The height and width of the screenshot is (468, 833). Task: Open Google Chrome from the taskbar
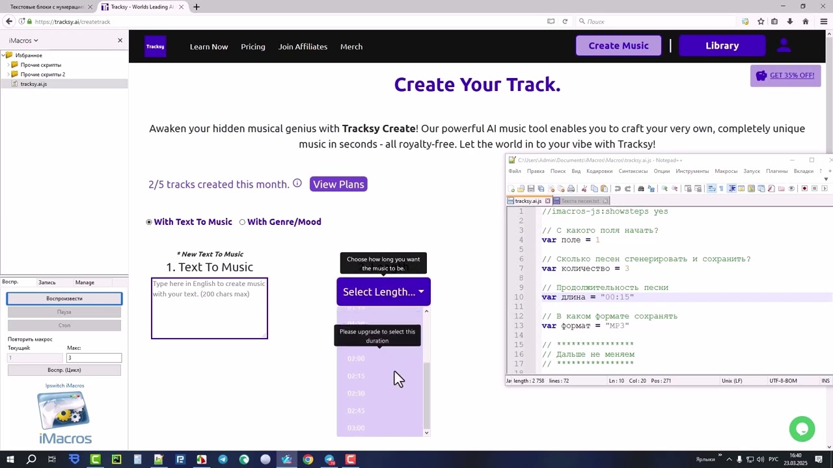pyautogui.click(x=308, y=460)
